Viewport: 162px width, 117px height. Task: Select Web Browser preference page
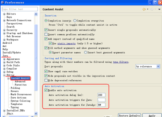click(14, 36)
